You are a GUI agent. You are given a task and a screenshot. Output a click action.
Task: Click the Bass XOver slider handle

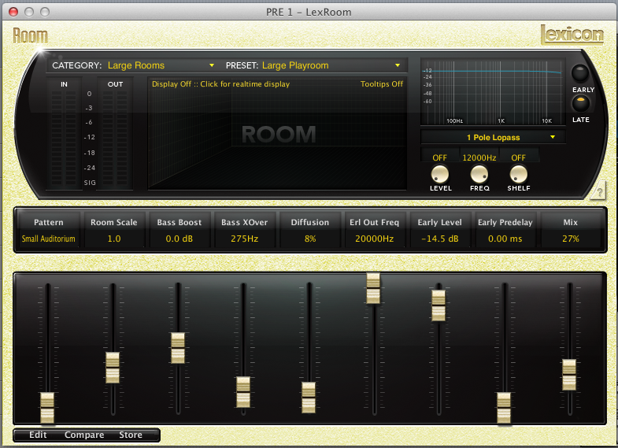click(x=243, y=392)
